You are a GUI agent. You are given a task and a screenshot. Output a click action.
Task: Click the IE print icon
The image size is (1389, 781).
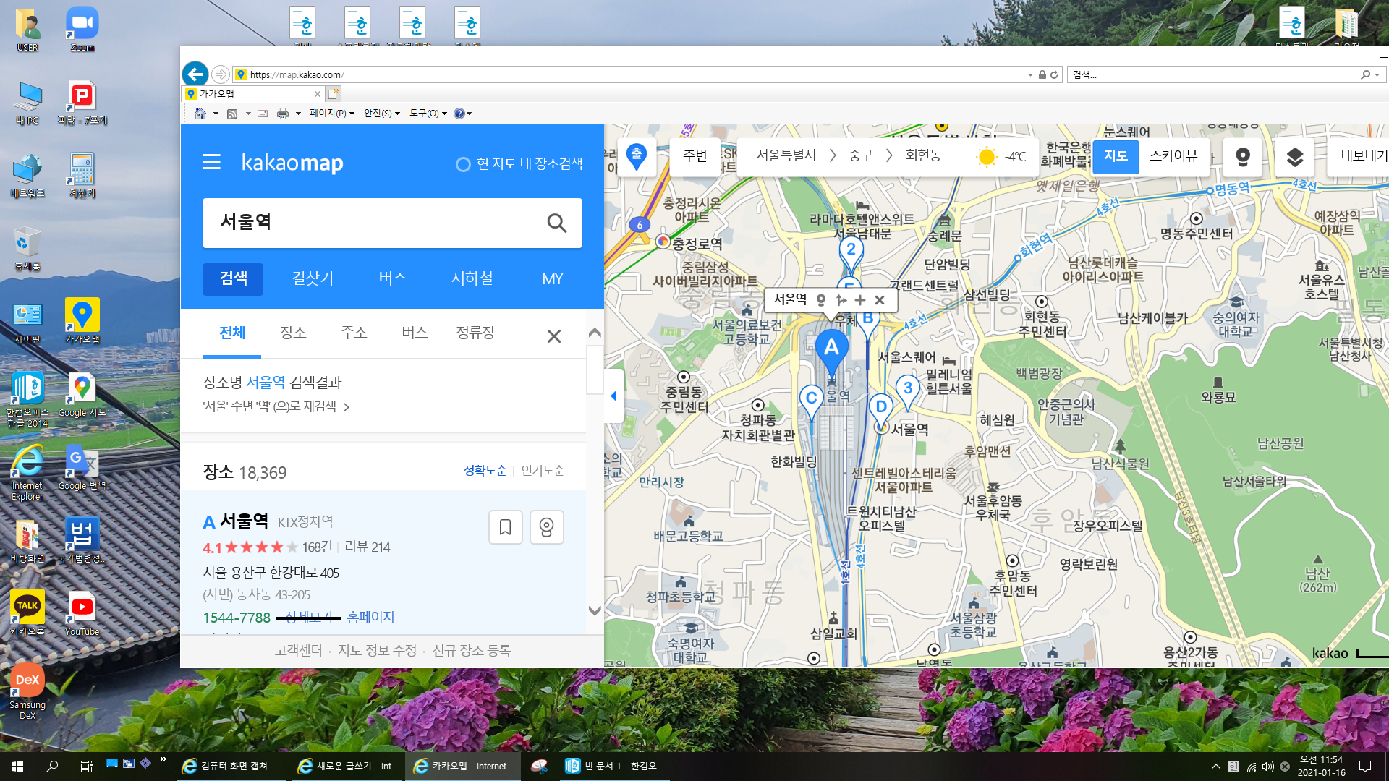click(x=283, y=114)
